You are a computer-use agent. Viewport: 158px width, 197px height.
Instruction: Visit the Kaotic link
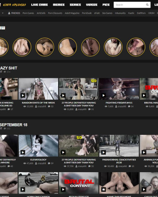131,13
